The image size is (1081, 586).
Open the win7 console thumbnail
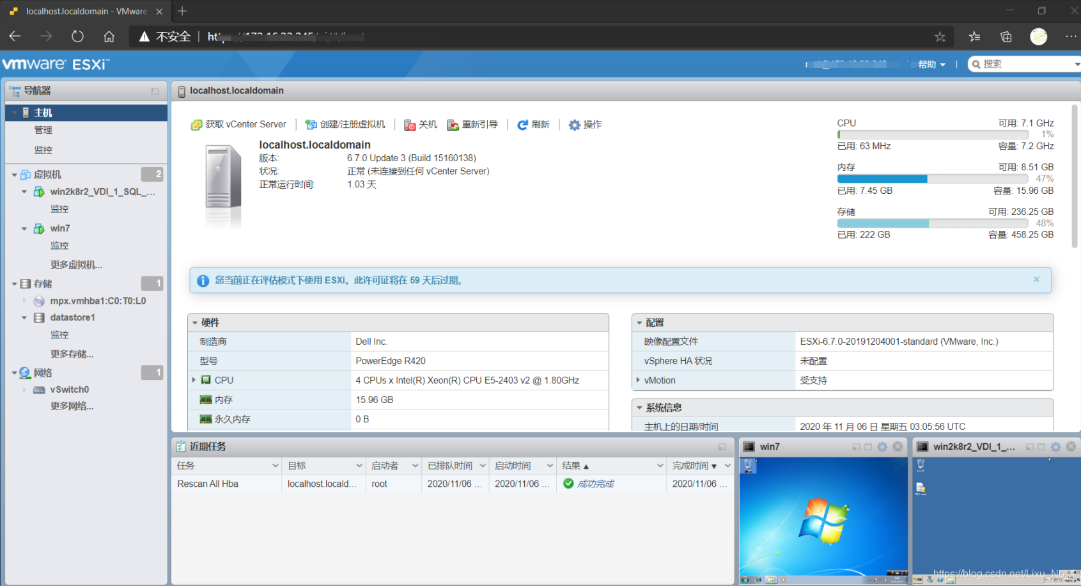(x=824, y=520)
